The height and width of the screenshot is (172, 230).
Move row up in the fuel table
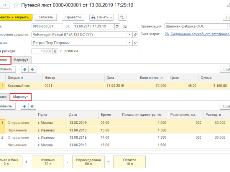(x=25, y=69)
